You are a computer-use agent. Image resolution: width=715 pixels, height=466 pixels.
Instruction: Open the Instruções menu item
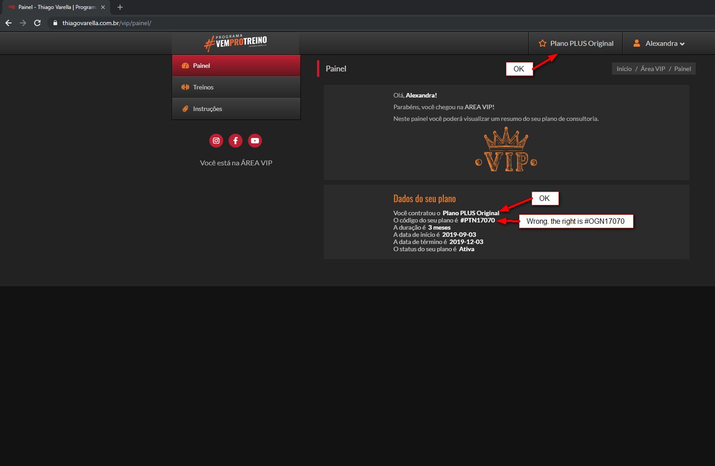click(x=236, y=109)
